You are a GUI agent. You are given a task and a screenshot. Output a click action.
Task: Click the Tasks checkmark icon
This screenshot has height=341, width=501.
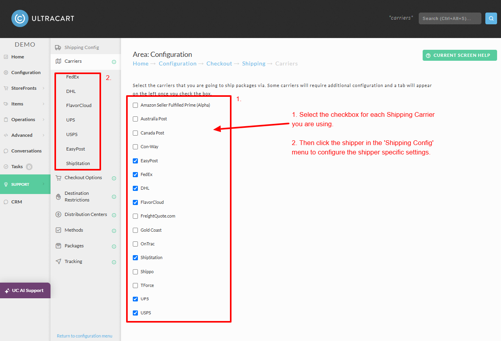[6, 167]
